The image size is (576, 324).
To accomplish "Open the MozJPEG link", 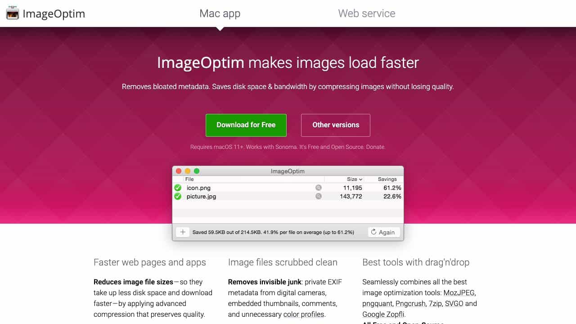I will pyautogui.click(x=459, y=292).
